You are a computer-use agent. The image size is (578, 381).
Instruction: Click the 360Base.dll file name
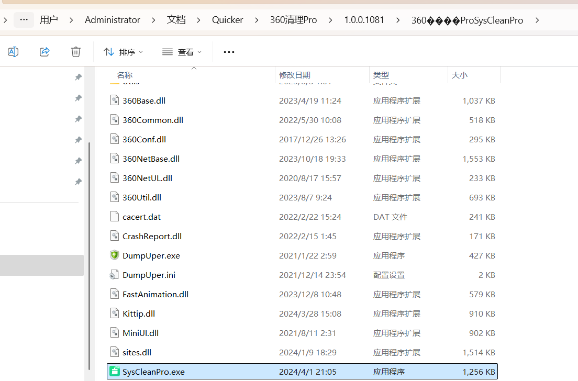pyautogui.click(x=144, y=100)
